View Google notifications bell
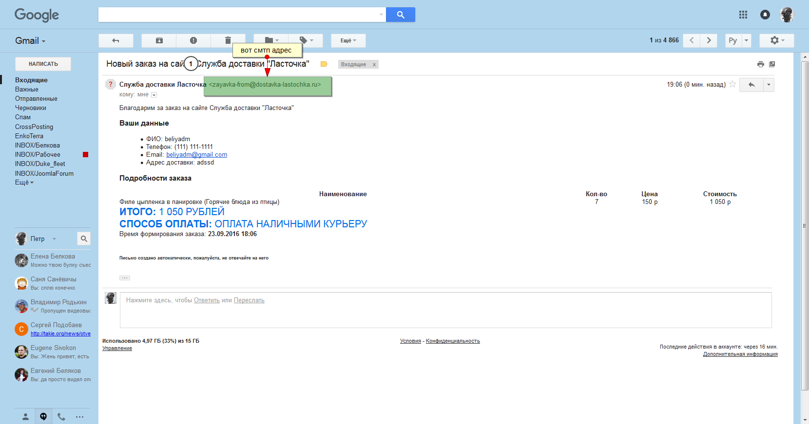Image resolution: width=809 pixels, height=424 pixels. 765,15
